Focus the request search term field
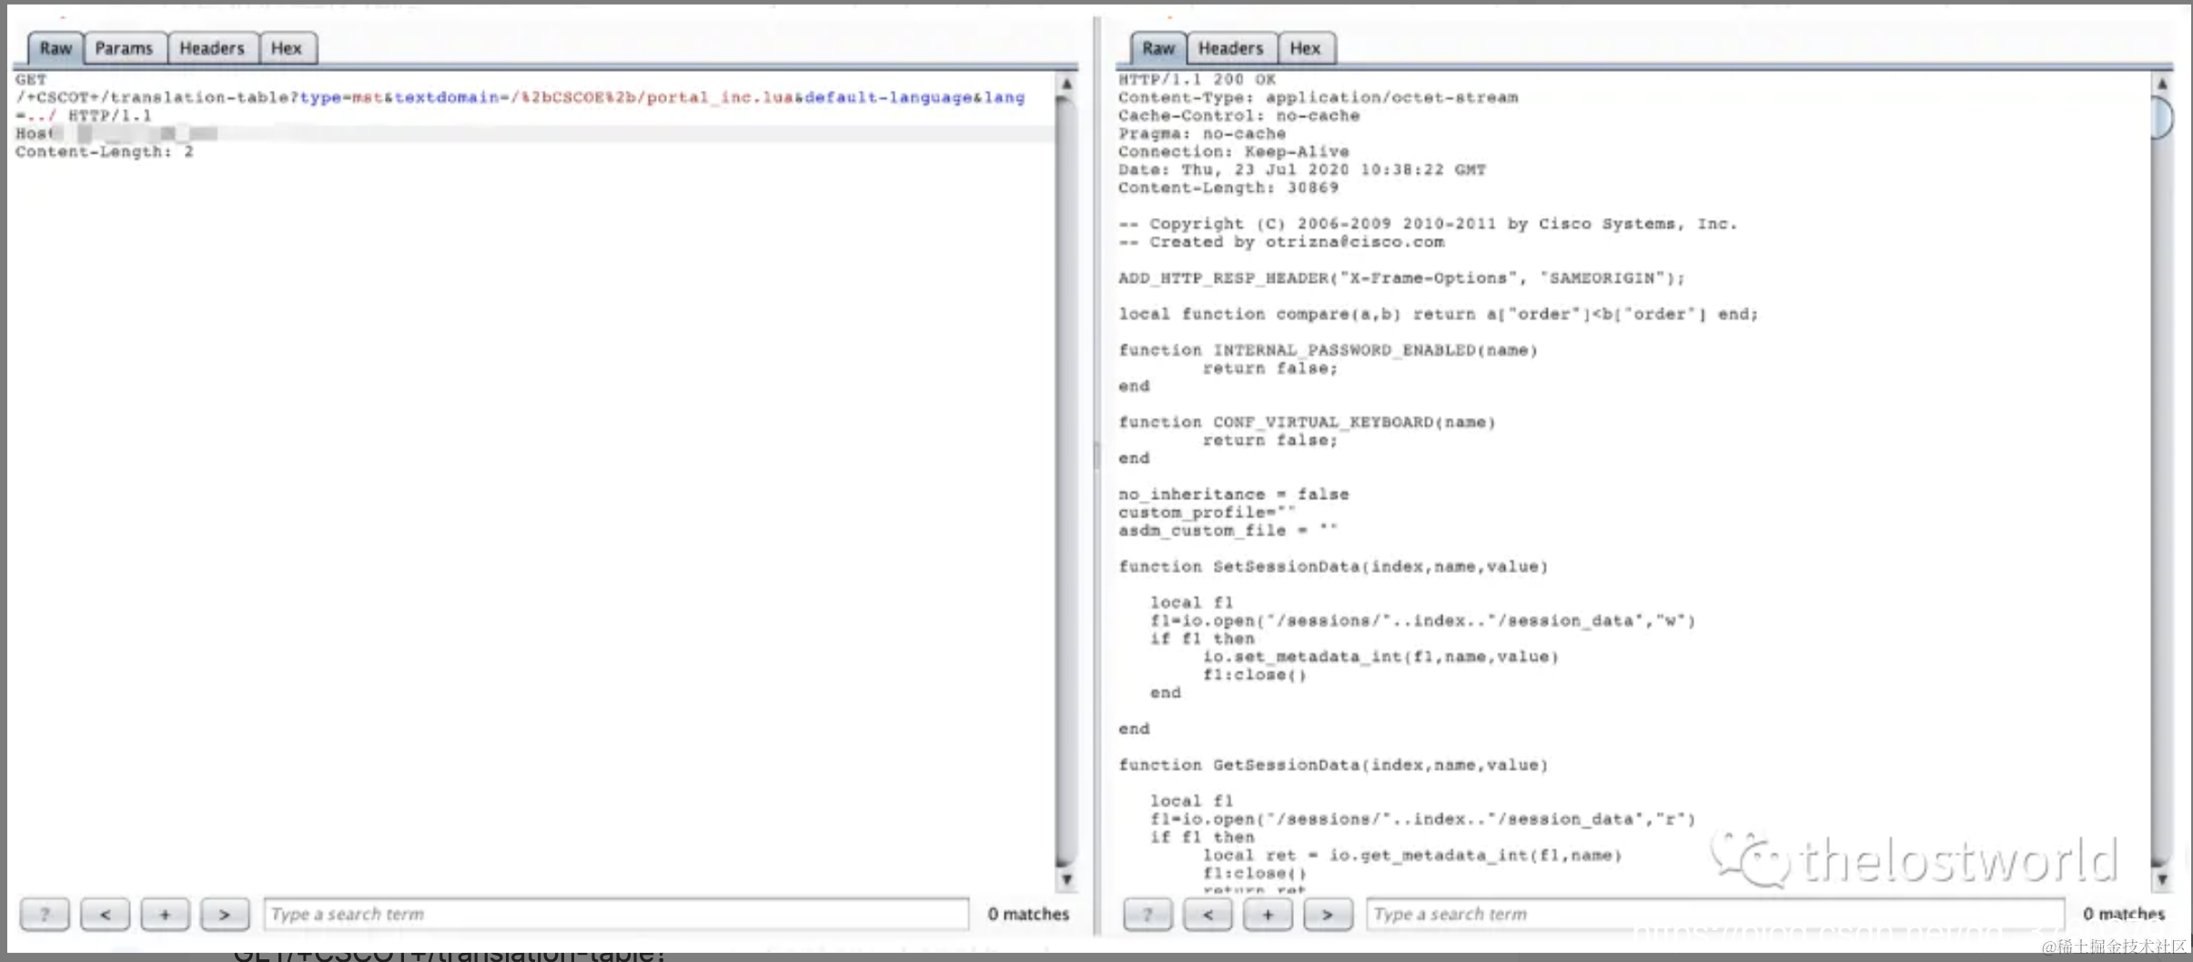 pos(616,914)
